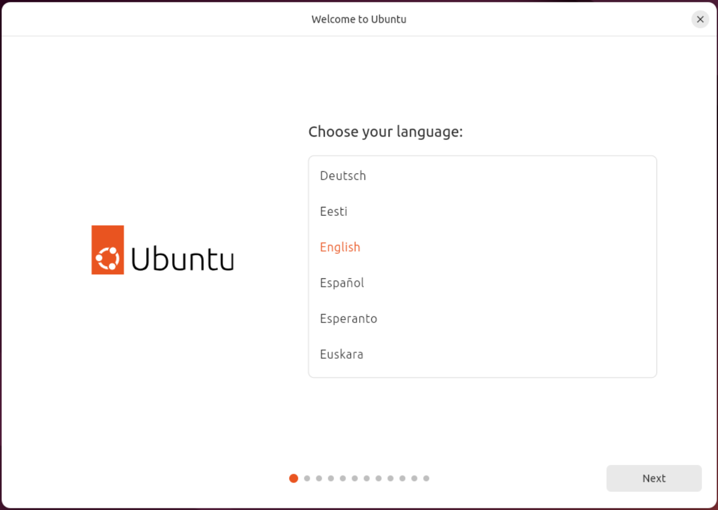Select the eighth page indicator dot

[x=378, y=478]
